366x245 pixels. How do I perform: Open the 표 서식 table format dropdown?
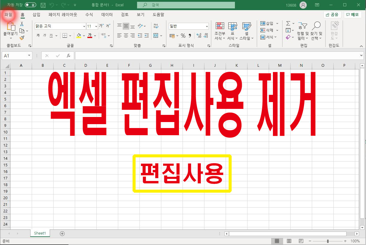pyautogui.click(x=233, y=31)
